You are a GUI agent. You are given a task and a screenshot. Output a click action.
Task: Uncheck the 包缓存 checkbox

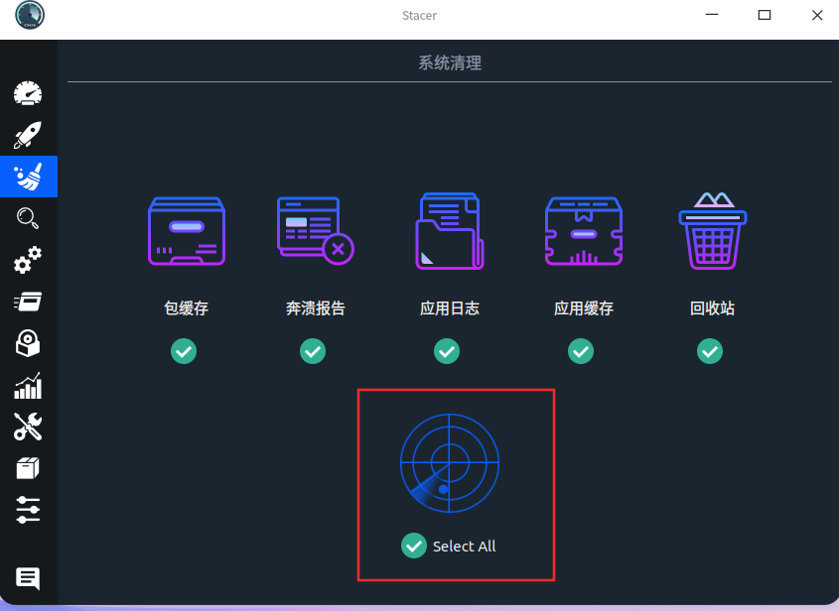click(184, 351)
